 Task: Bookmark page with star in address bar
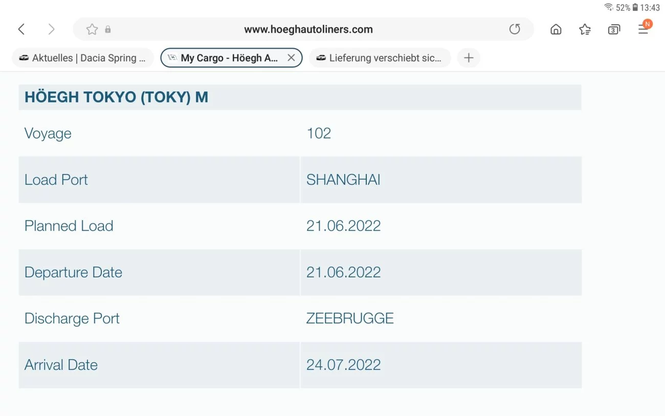coord(92,29)
